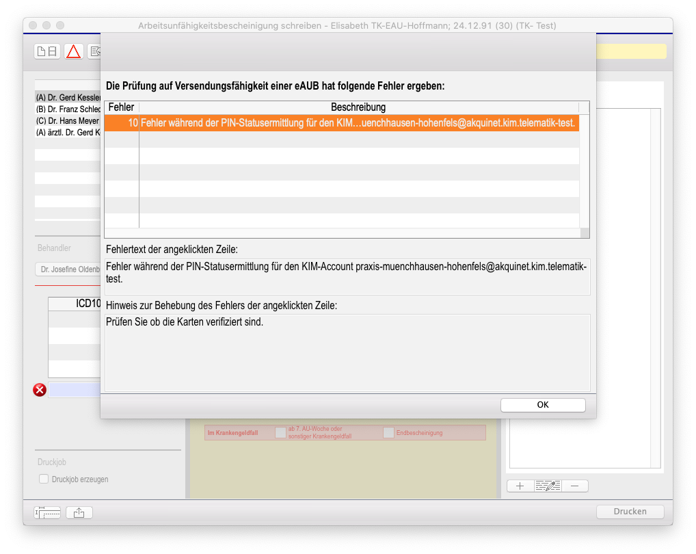696x554 pixels.
Task: Tick the 'Endbescheinigung' checkbox
Action: [388, 432]
